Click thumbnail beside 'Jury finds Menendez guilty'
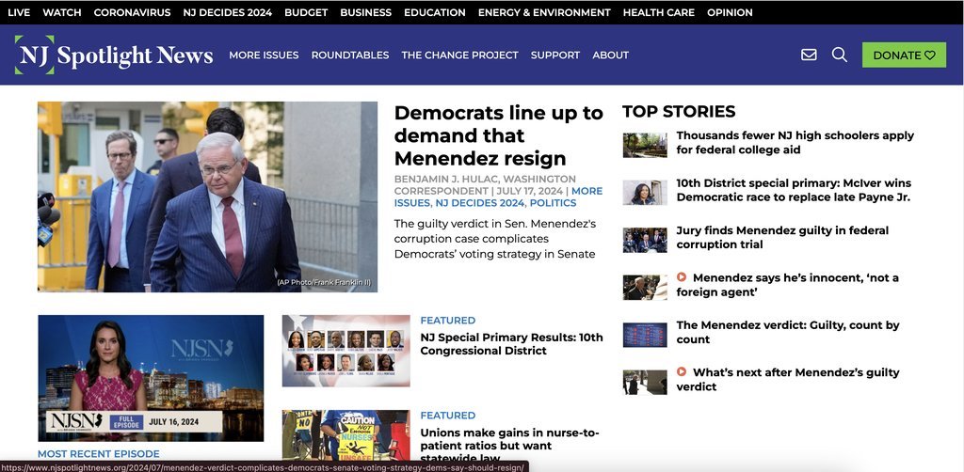Screen dimensions: 964x472 [644, 240]
